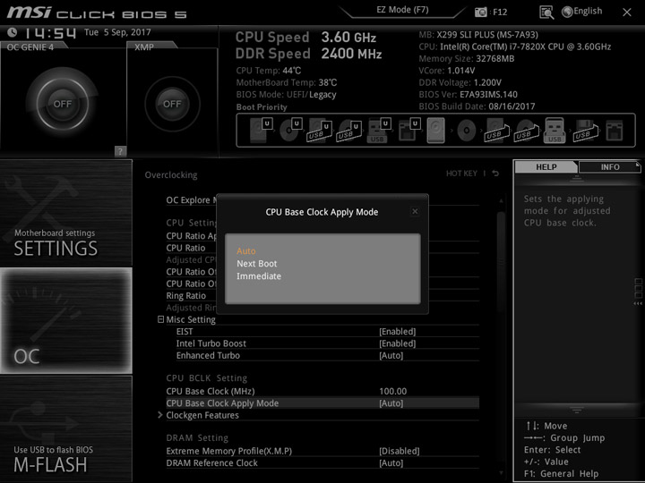Choose Next Boot in apply mode list

coord(257,264)
